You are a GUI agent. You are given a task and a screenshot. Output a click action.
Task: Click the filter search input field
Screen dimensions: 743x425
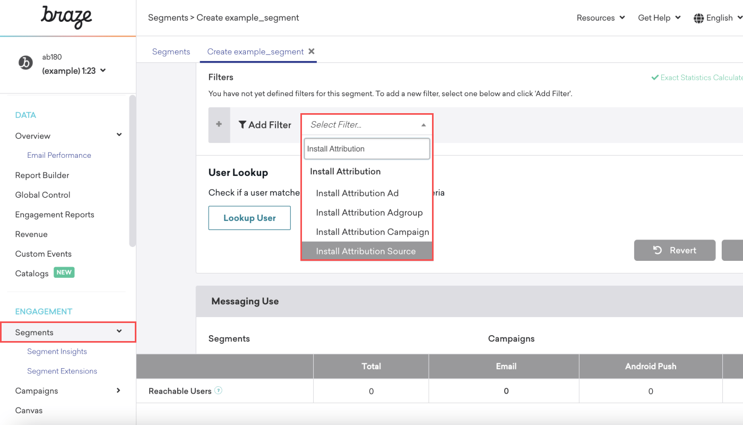tap(367, 149)
